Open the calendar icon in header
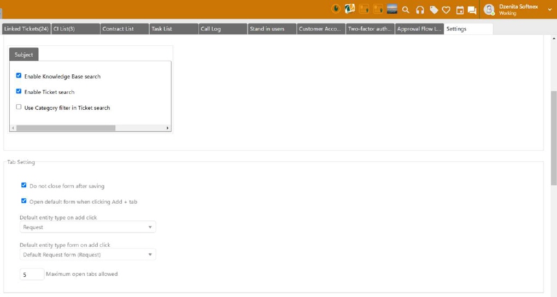 460,10
